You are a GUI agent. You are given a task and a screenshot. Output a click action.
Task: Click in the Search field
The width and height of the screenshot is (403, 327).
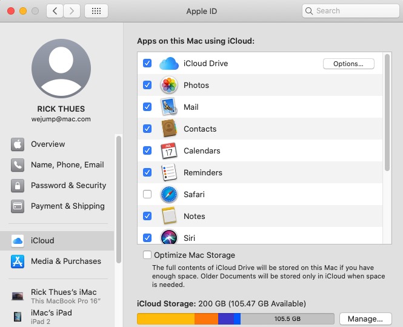(x=351, y=11)
